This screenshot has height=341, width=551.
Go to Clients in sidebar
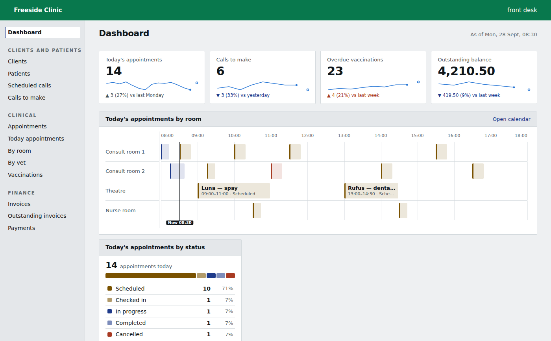(x=17, y=61)
